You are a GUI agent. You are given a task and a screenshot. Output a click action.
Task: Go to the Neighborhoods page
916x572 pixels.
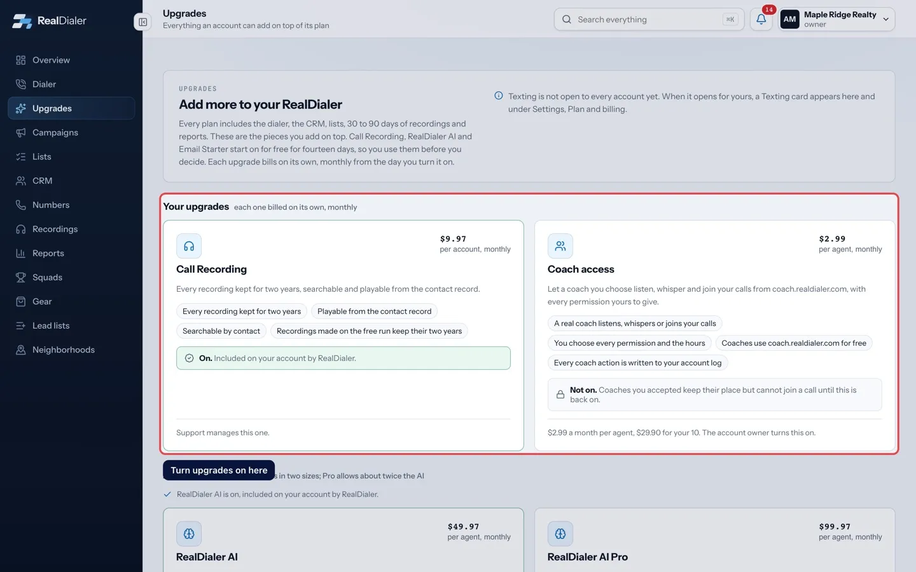coord(71,350)
